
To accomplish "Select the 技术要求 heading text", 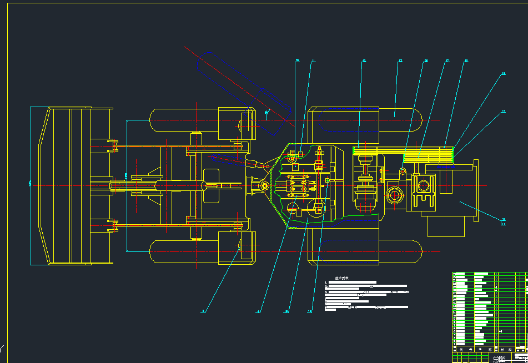I will click(x=341, y=278).
